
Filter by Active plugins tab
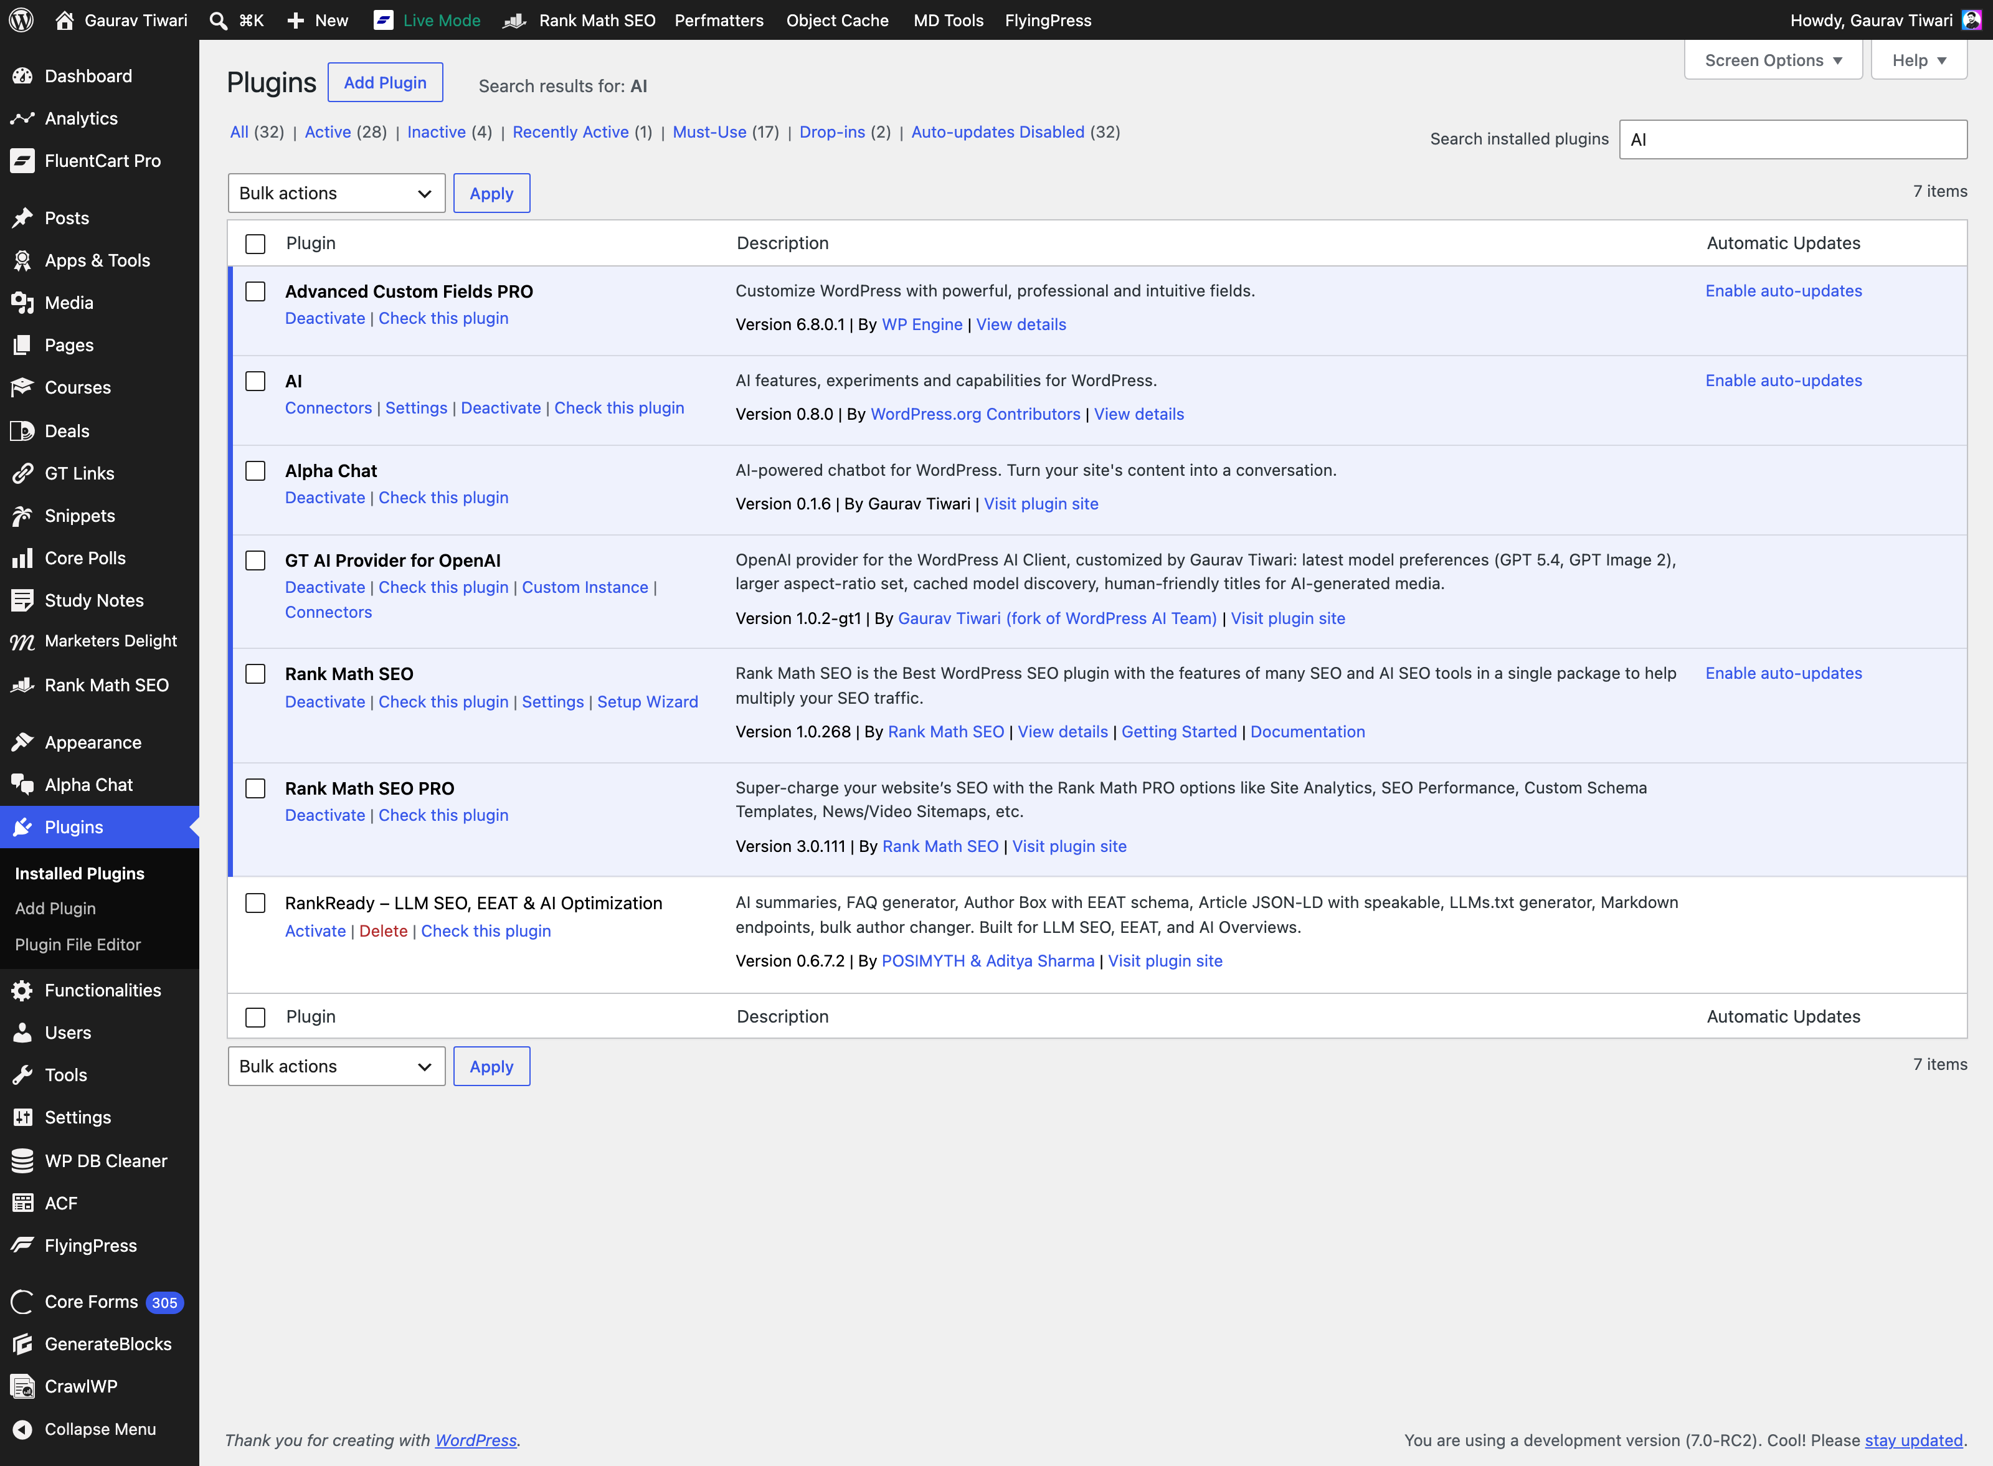tap(328, 132)
